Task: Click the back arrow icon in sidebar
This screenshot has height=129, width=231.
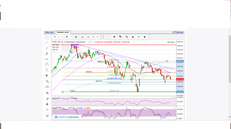Action: coord(47,76)
